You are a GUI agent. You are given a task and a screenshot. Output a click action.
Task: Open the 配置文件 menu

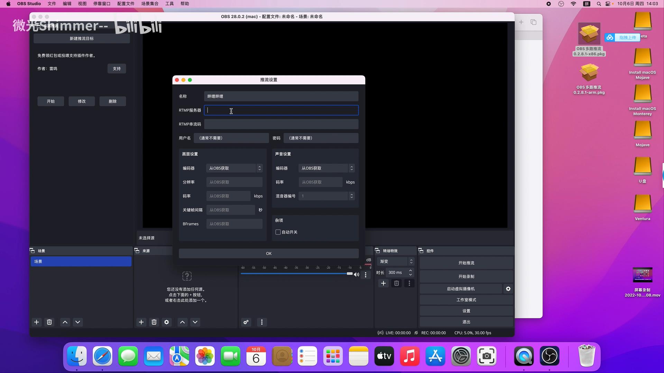[126, 4]
